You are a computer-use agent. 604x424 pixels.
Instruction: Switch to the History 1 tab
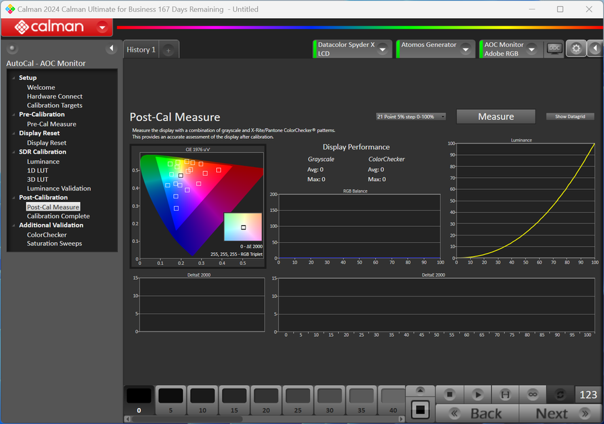coord(141,50)
